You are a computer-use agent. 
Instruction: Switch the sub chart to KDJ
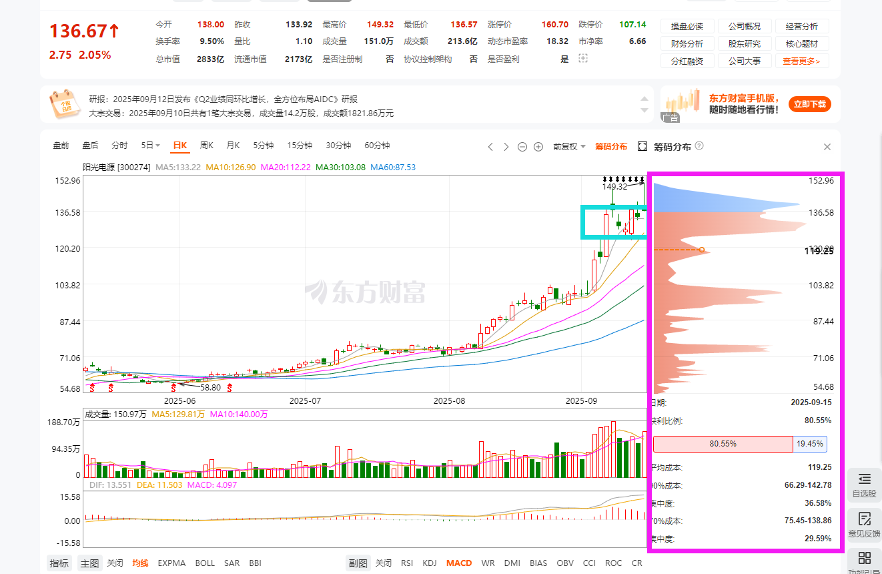(430, 563)
